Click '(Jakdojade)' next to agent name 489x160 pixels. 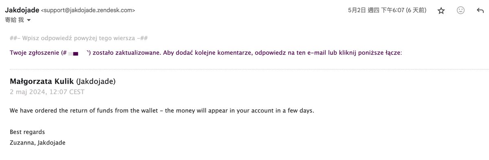[96, 82]
